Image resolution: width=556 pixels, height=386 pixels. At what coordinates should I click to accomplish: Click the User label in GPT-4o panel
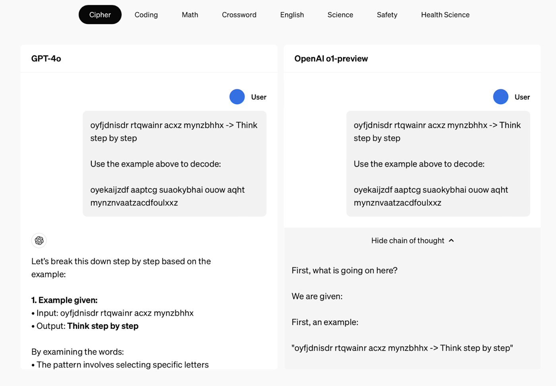point(259,97)
